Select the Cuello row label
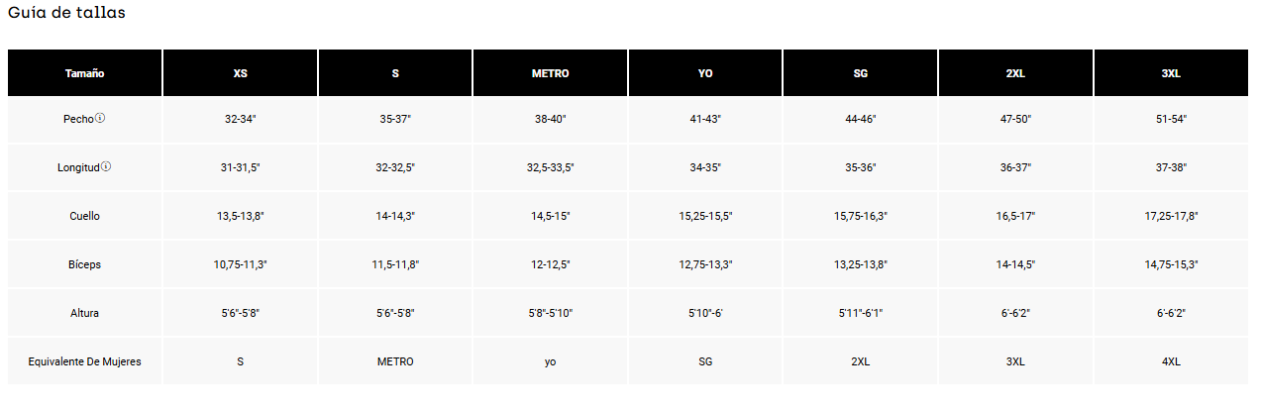 [84, 216]
